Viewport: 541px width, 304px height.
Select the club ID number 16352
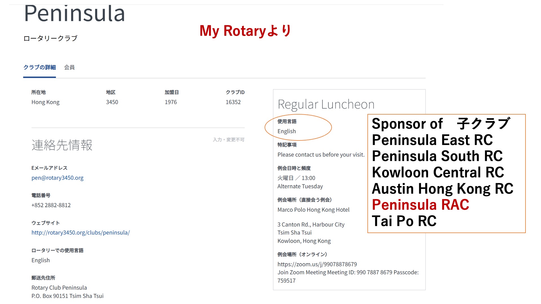click(233, 102)
